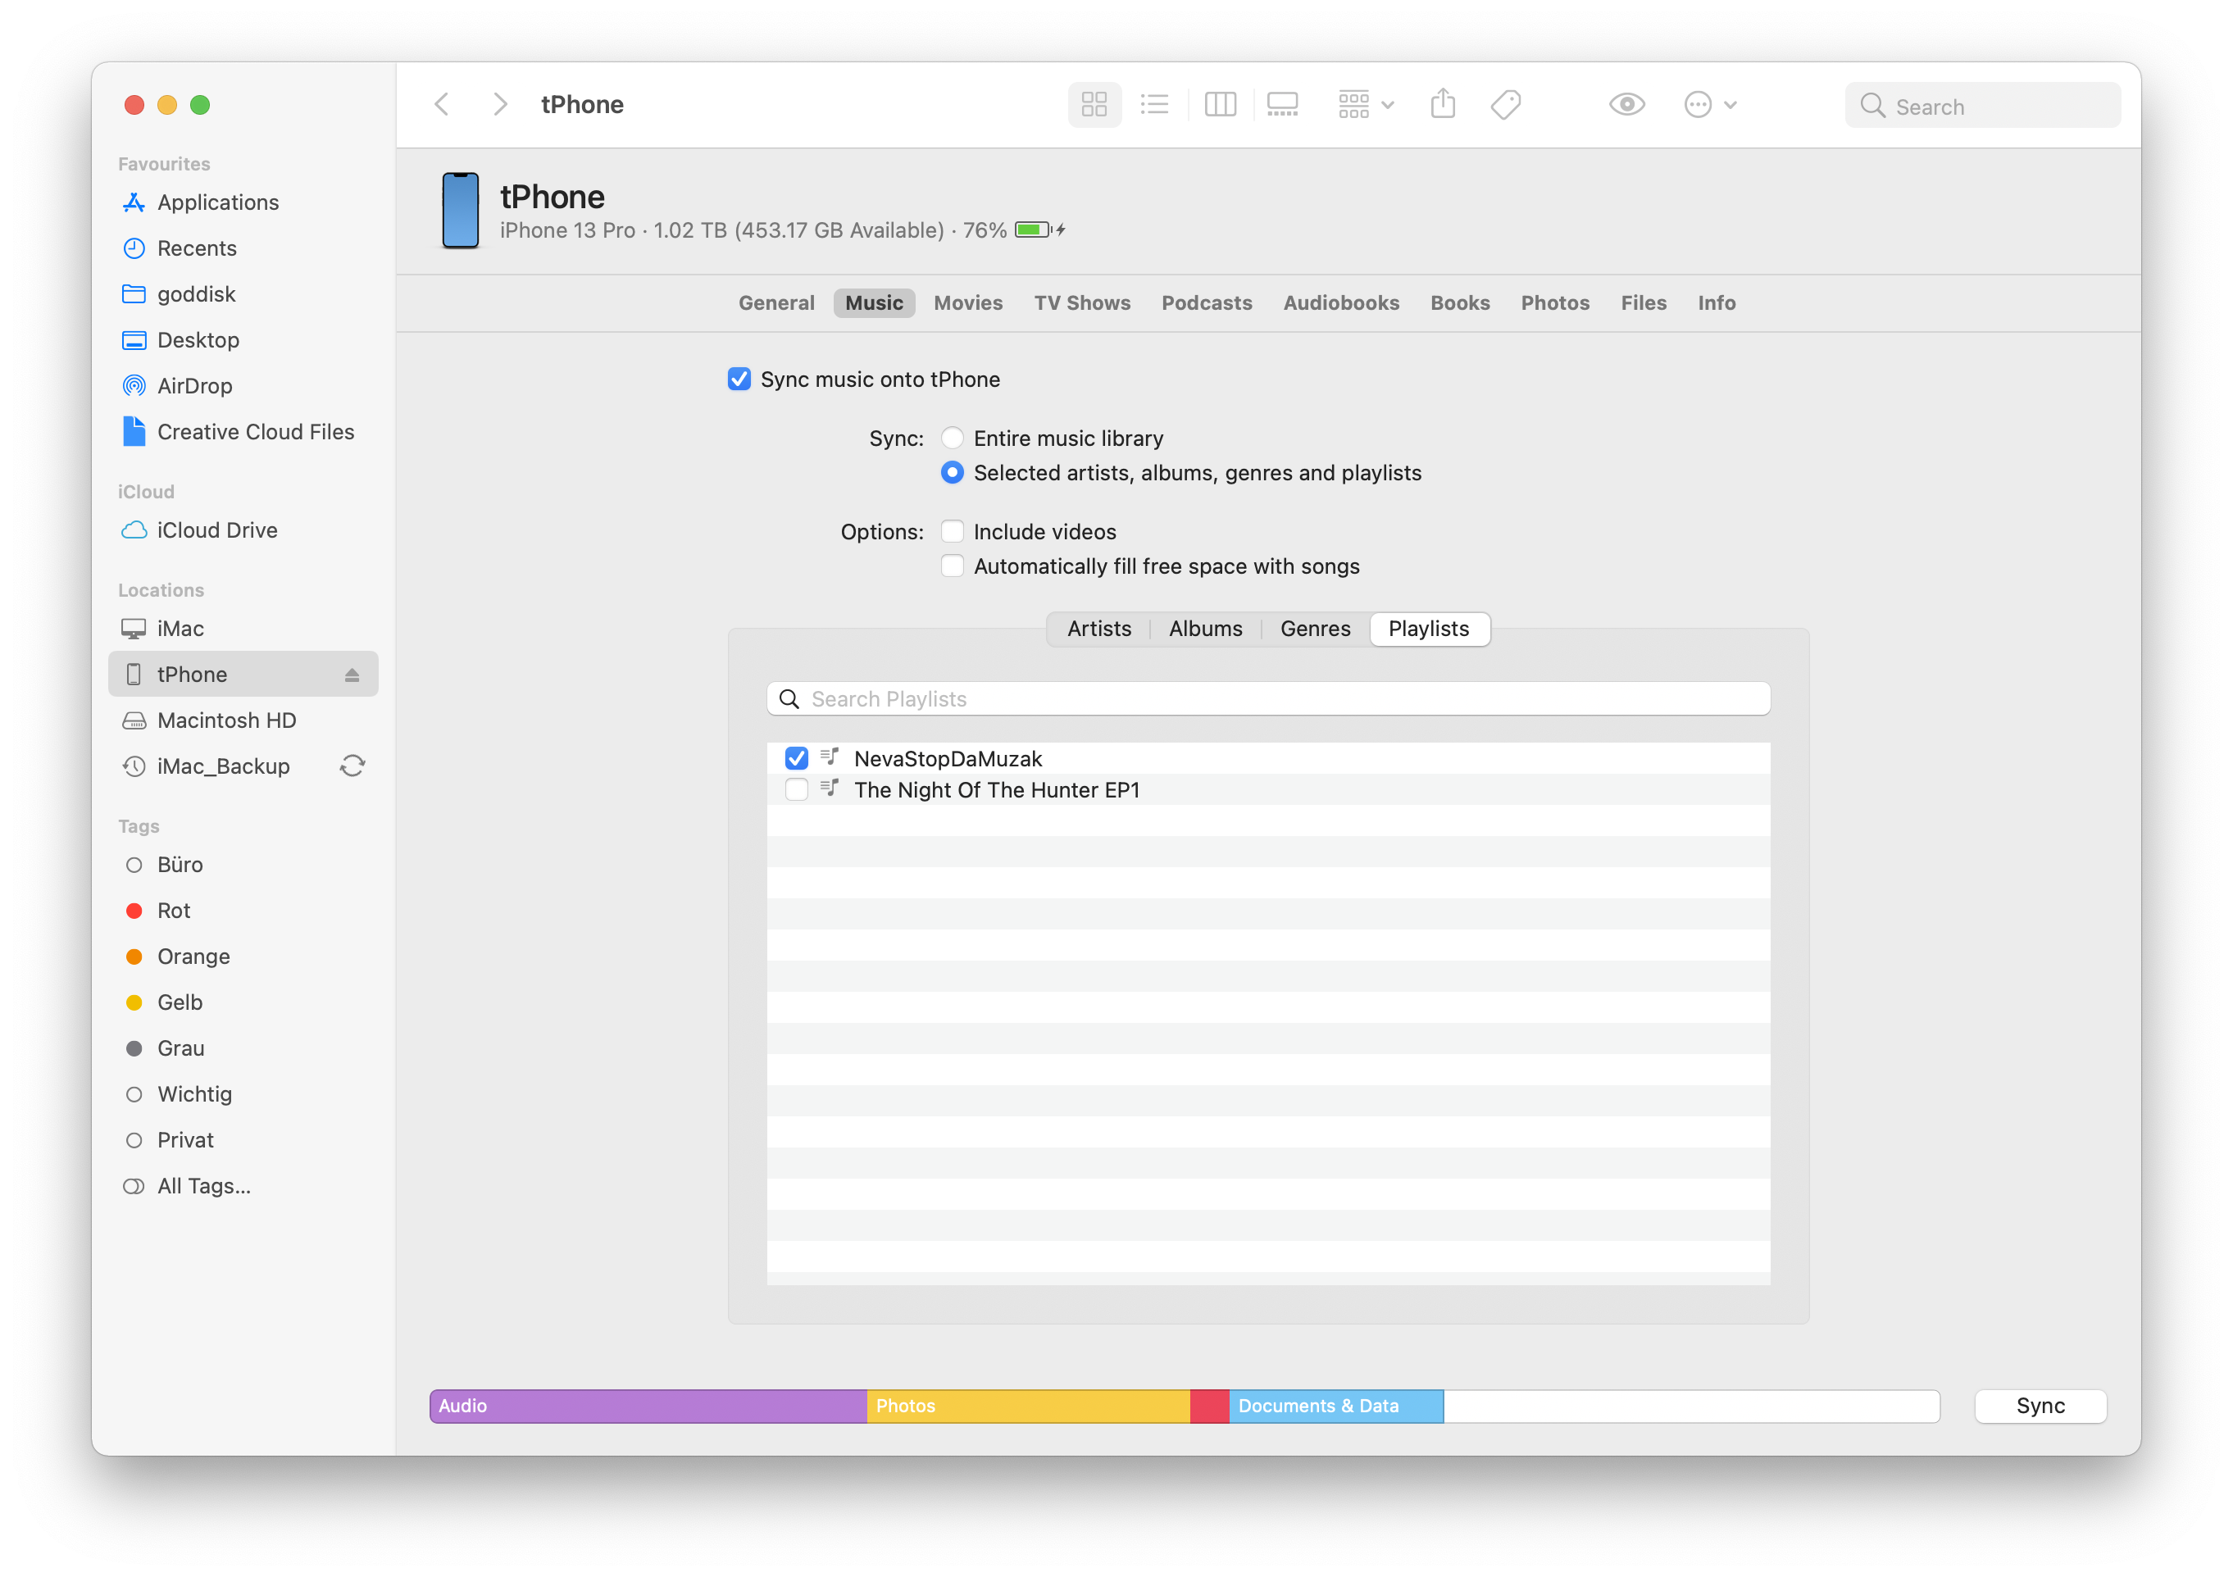Screen dimensions: 2233x1577
Task: Go forward with the right chevron
Action: [x=500, y=104]
